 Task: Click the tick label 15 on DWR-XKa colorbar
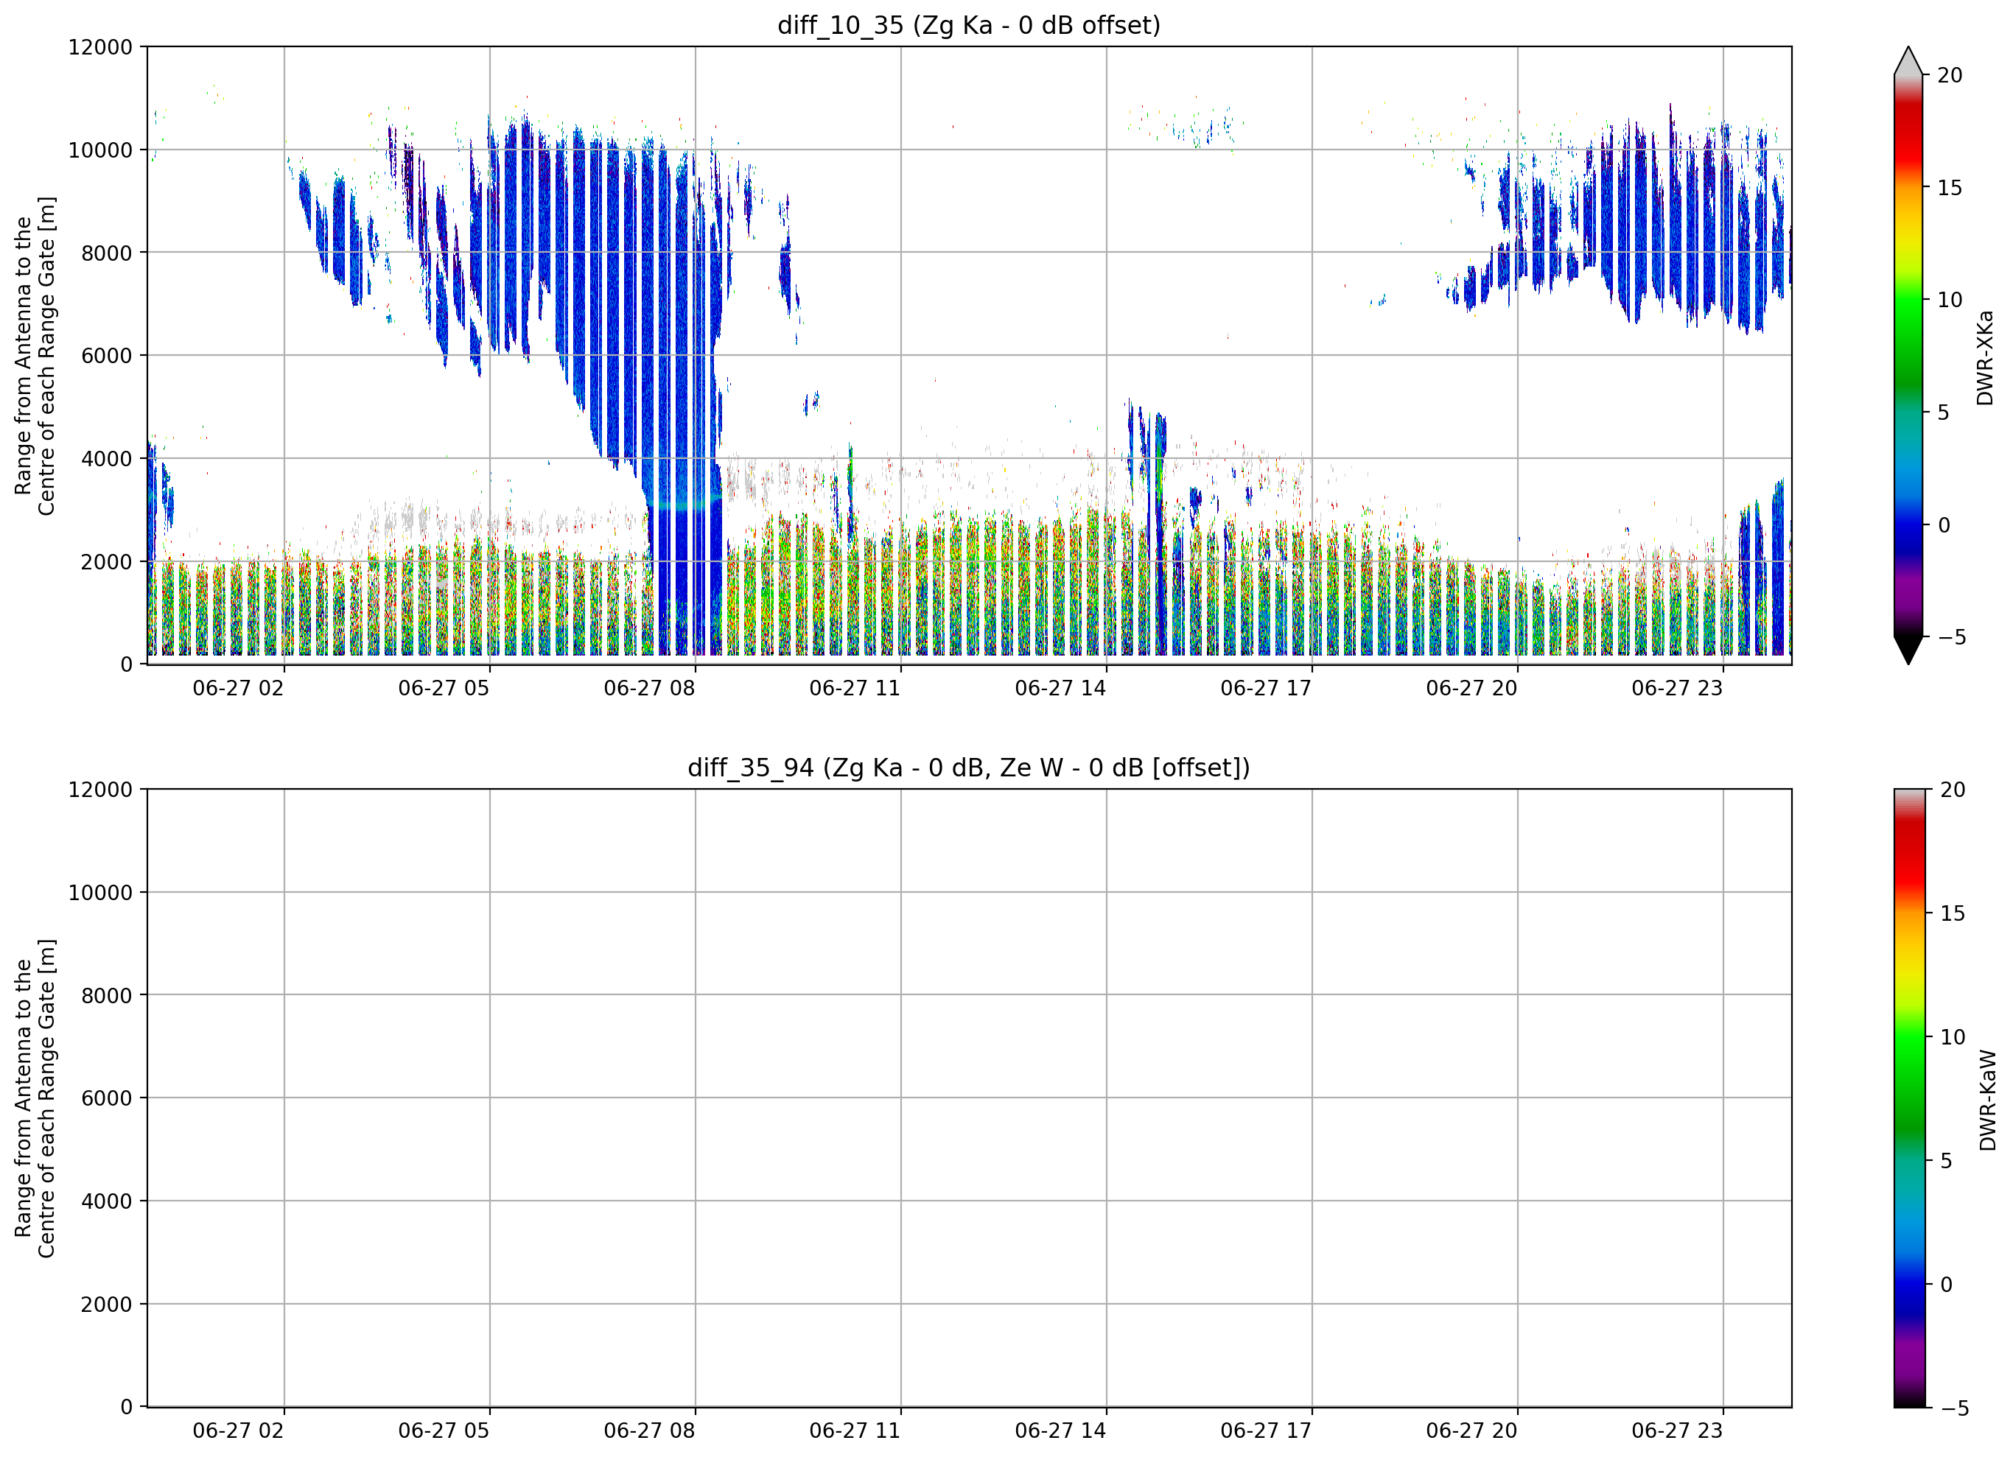point(1949,187)
